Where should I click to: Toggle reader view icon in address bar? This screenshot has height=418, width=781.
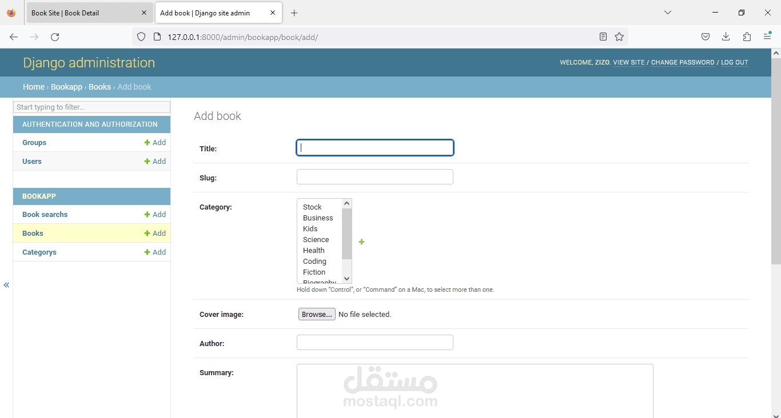(603, 37)
